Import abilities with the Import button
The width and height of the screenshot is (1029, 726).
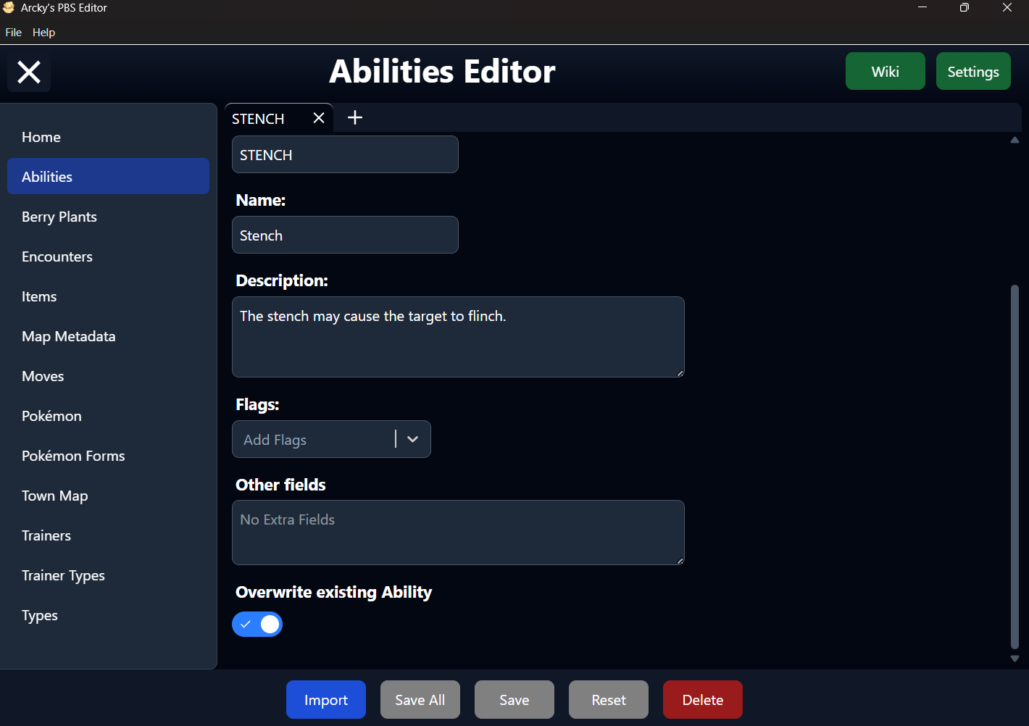point(326,700)
